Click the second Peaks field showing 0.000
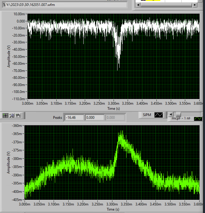 [95, 118]
